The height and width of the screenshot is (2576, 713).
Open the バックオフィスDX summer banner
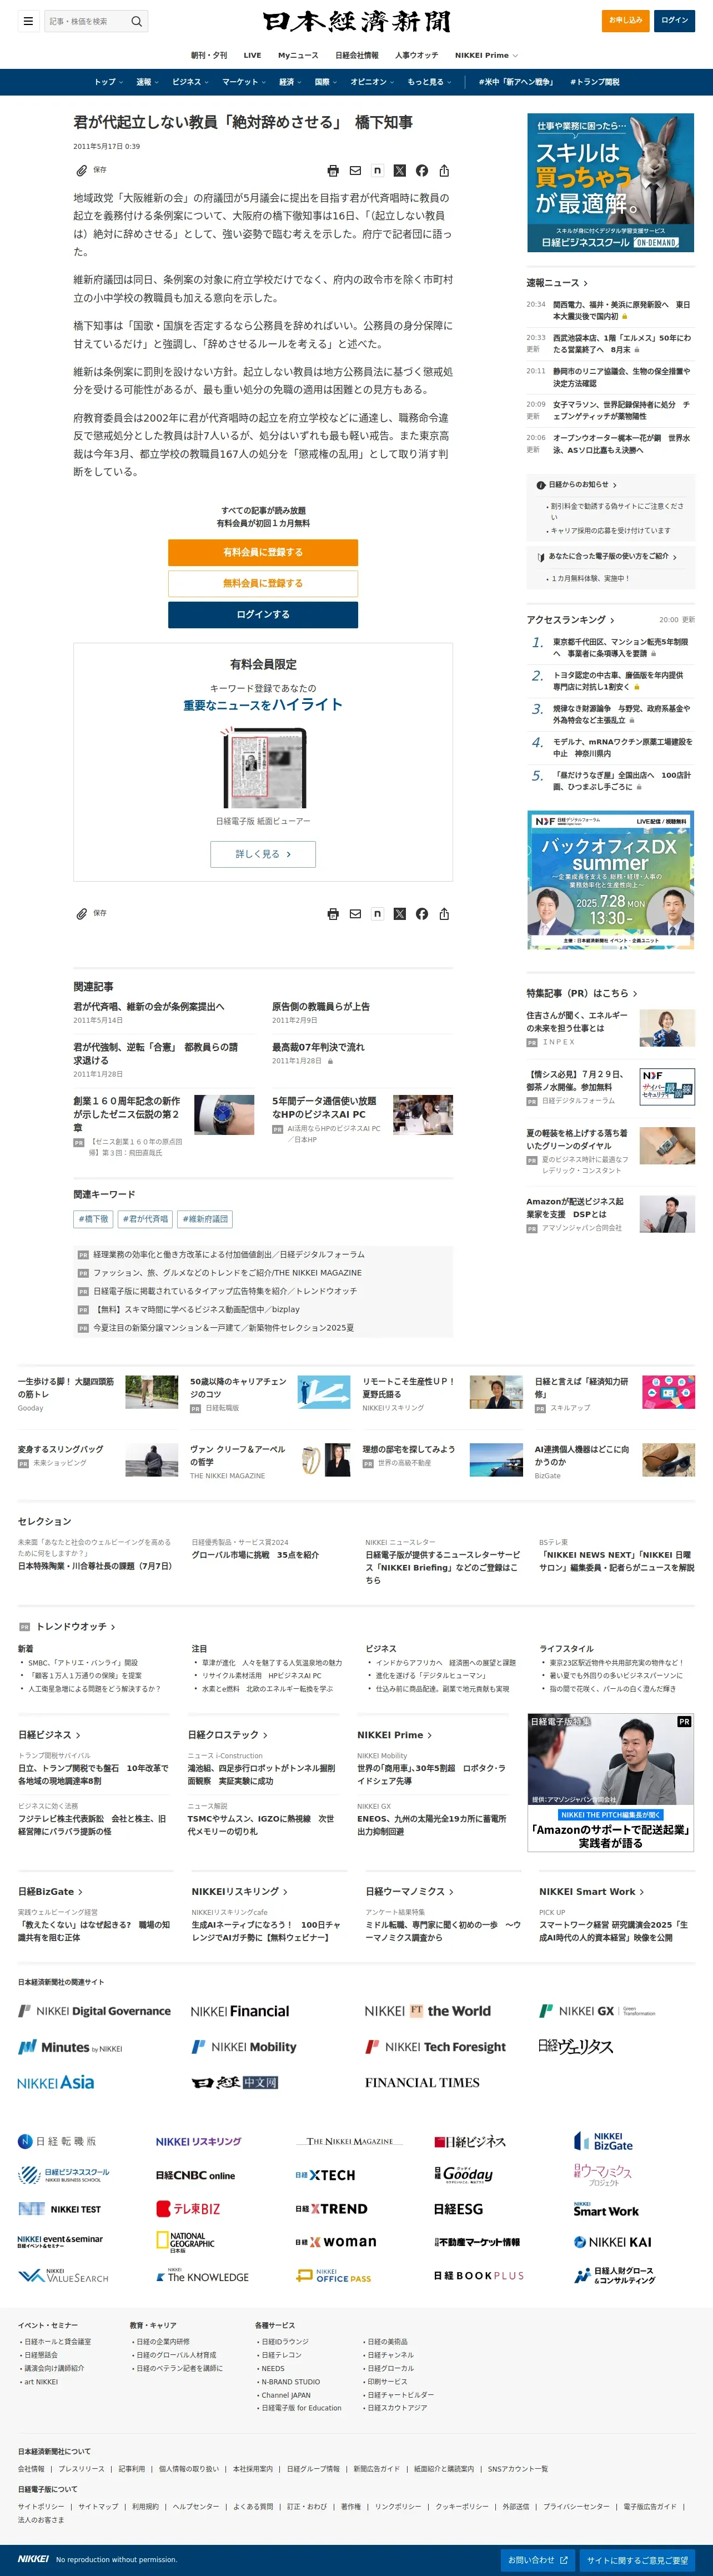pos(611,880)
